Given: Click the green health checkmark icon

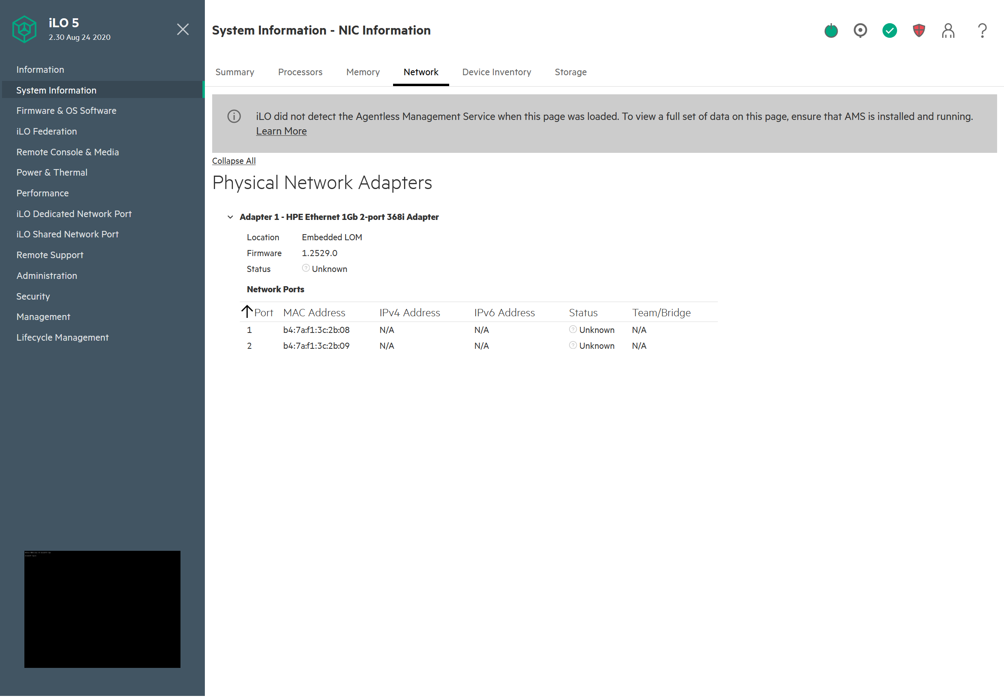Looking at the screenshot, I should coord(889,30).
